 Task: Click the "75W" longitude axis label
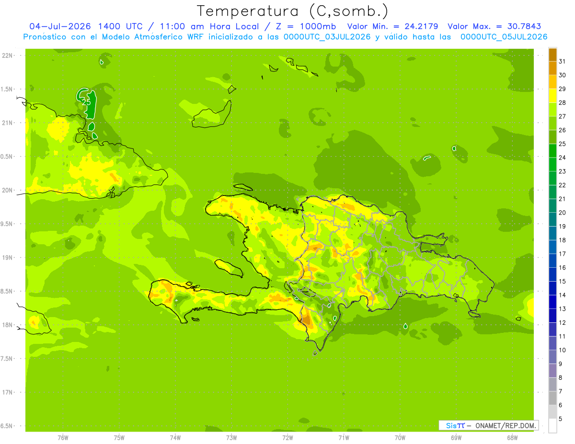119,438
